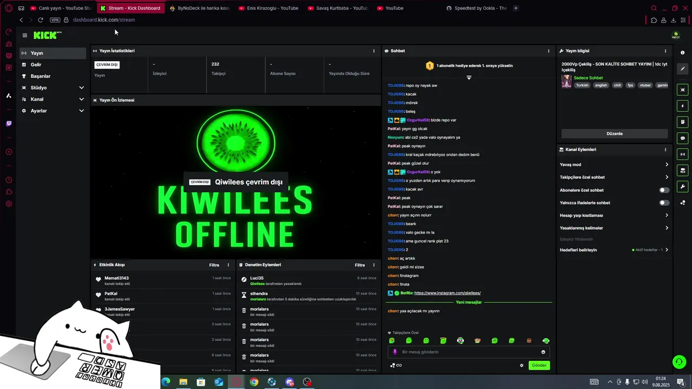Screen dimensions: 692x389
Task: Toggle the stream preview widget icon
Action: (x=683, y=90)
